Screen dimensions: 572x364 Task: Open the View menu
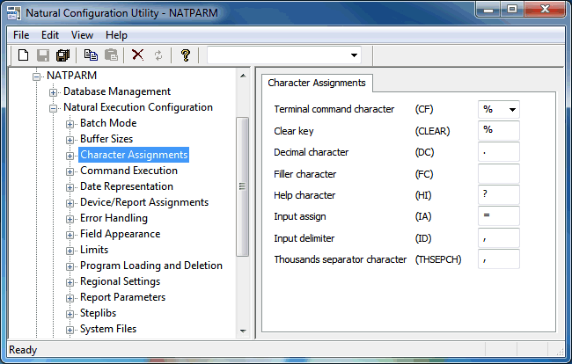point(82,35)
